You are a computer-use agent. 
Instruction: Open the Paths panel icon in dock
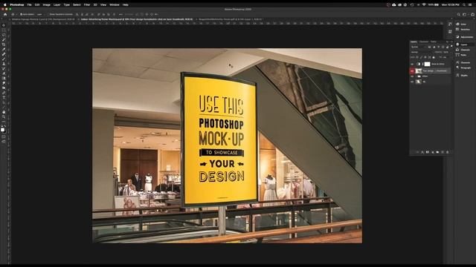pyautogui.click(x=458, y=55)
